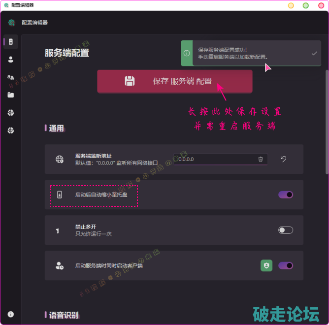Open the user profile sidebar icon
Viewport: 329px width, 325px height.
(10, 60)
